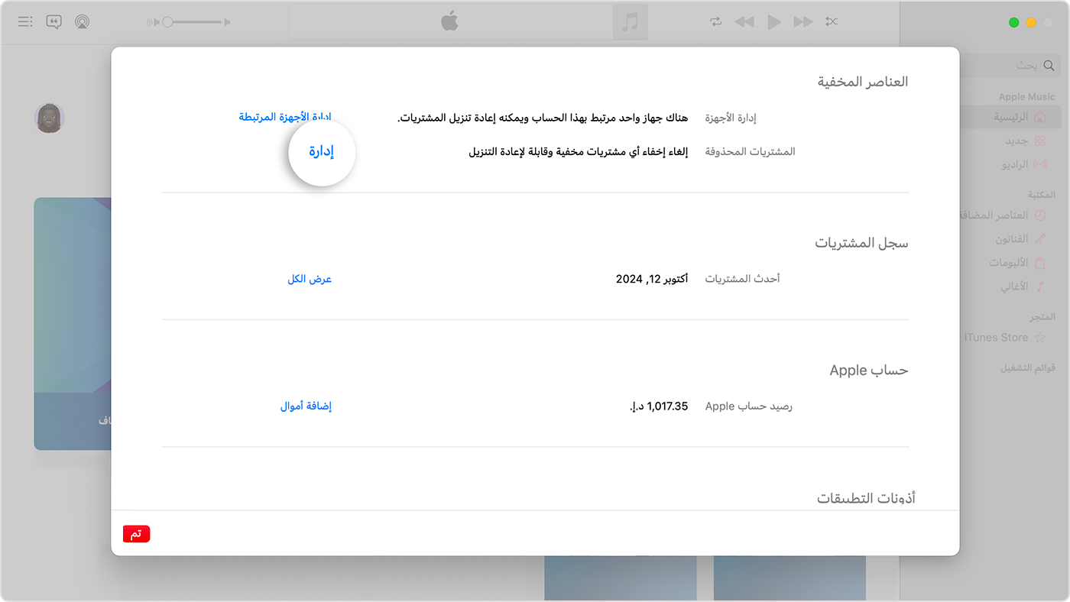The width and height of the screenshot is (1070, 602).
Task: Click the Apple logo in the display
Action: click(449, 22)
